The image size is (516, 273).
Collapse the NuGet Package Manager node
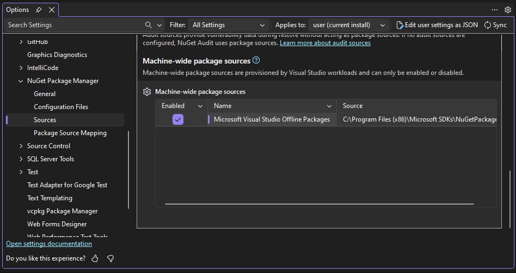click(x=21, y=81)
